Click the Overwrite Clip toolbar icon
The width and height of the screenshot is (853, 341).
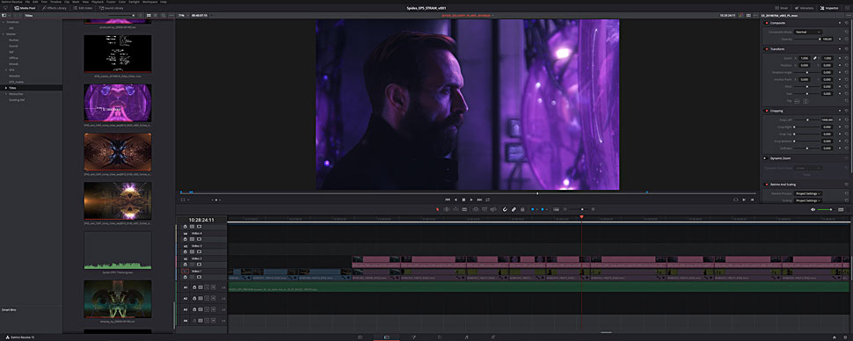(485, 209)
